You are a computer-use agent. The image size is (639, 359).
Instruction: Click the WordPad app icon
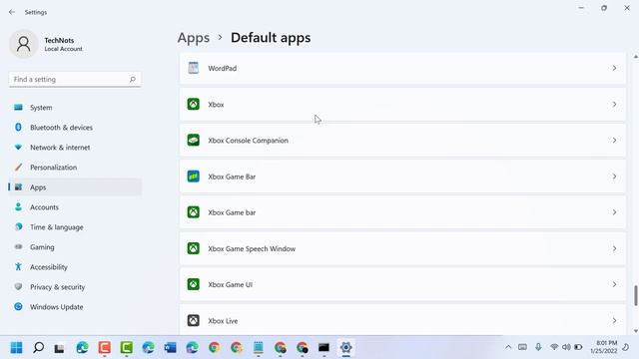coord(193,68)
